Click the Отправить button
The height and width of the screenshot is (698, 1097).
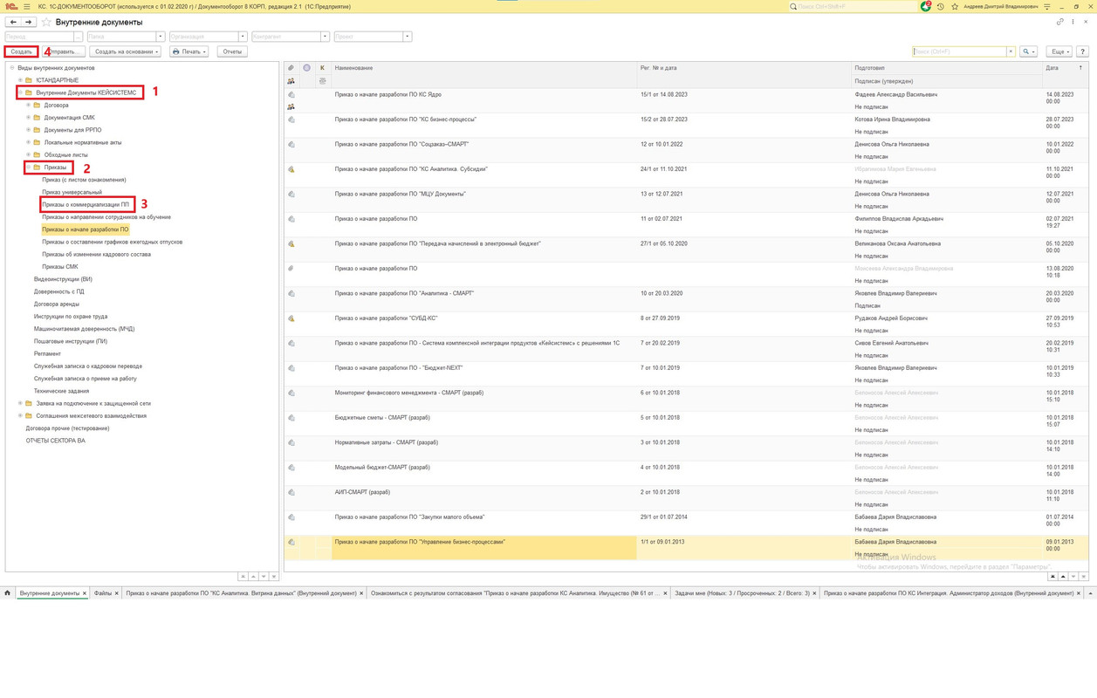tap(65, 51)
